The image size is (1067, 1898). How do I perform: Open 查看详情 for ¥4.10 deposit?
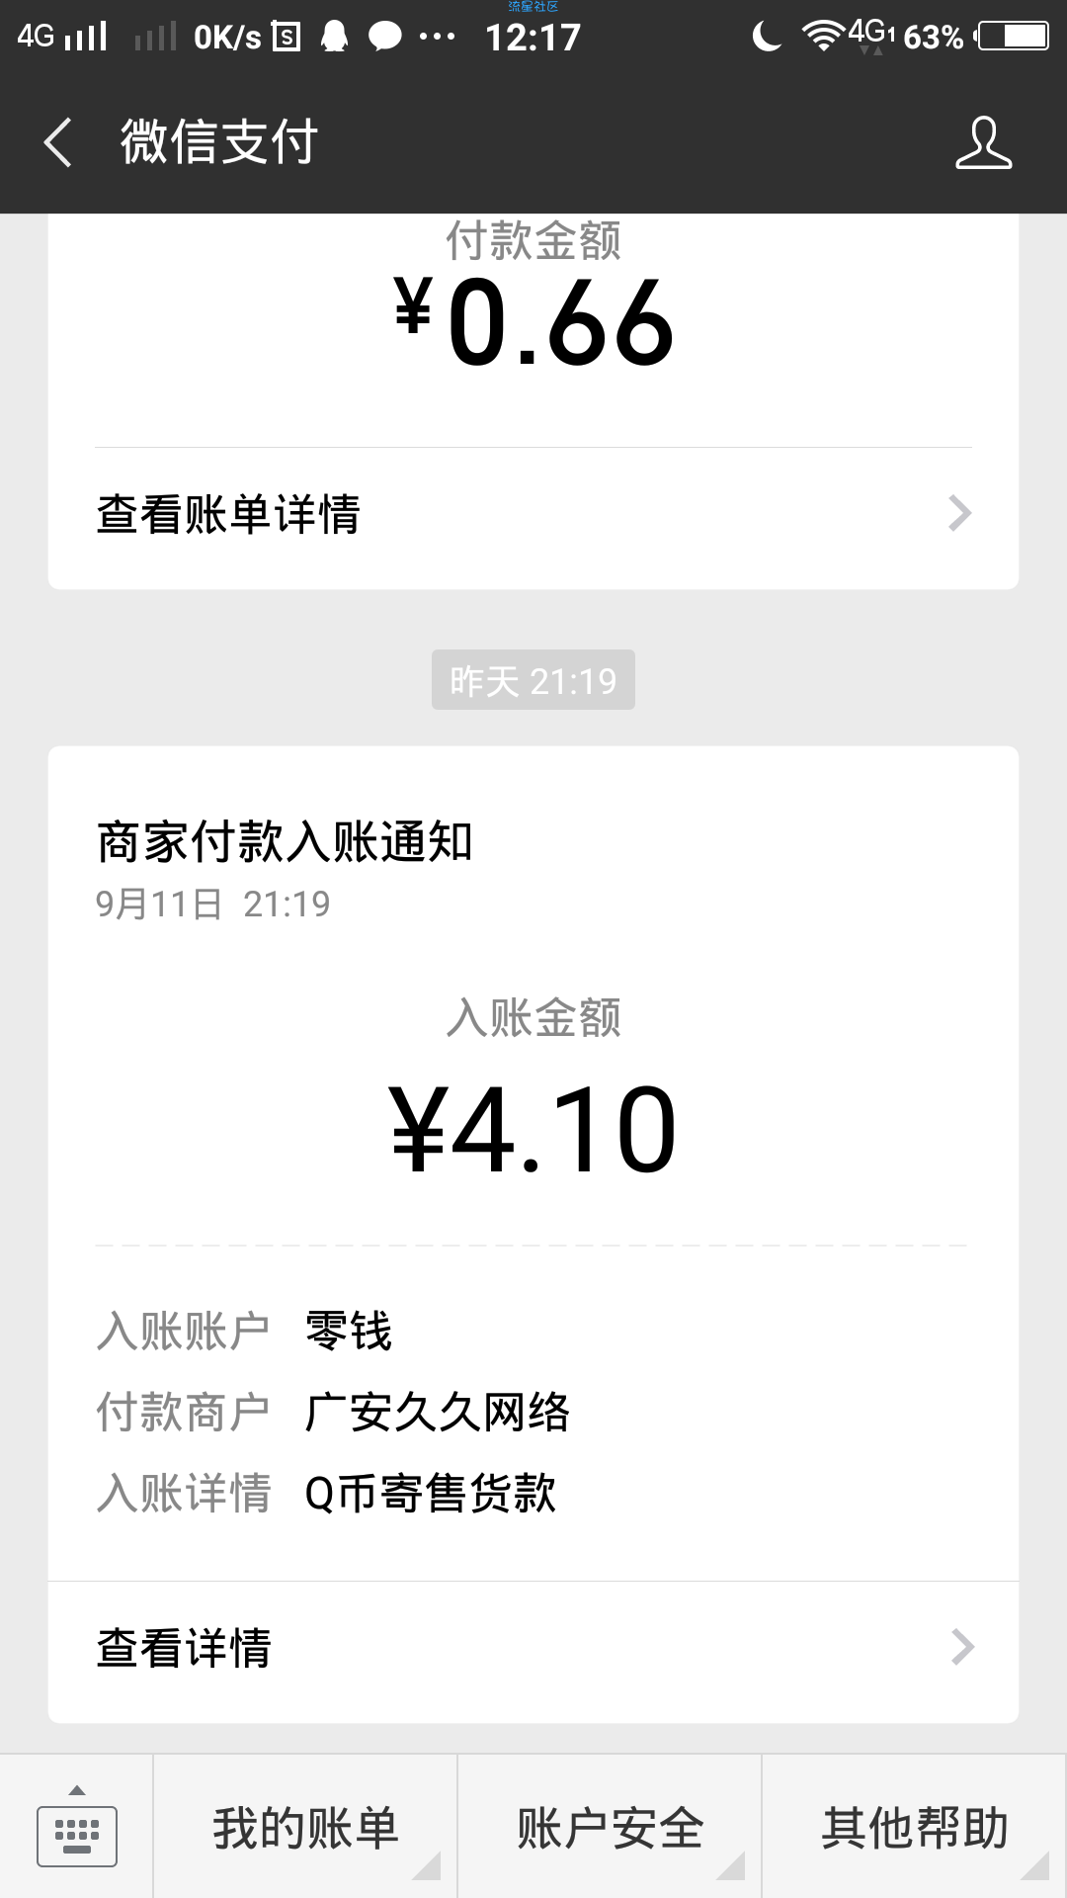click(533, 1649)
